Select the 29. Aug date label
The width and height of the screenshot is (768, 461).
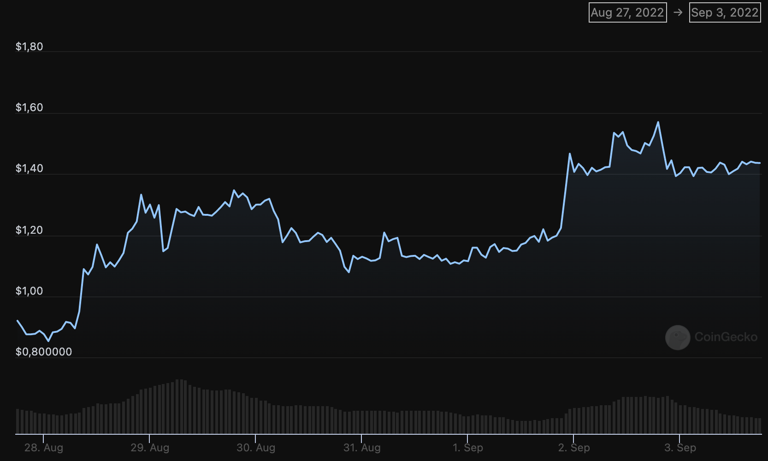[150, 448]
